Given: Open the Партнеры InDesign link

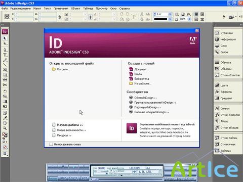Looking at the screenshot, I should pyautogui.click(x=147, y=107).
